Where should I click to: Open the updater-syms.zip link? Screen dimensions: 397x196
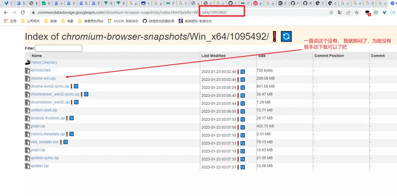(44, 158)
